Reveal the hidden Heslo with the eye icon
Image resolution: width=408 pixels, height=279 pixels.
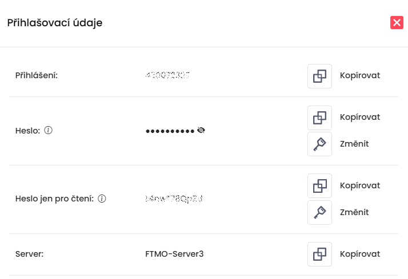(x=201, y=130)
